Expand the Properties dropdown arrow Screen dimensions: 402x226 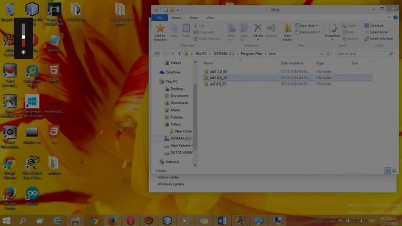pos(332,40)
